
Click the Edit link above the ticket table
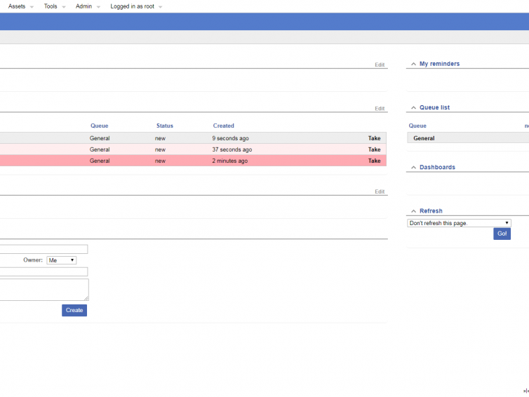pyautogui.click(x=380, y=109)
